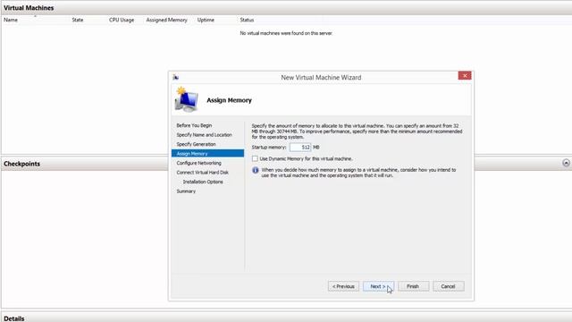
Task: Sort by the State column header
Action: coord(78,20)
